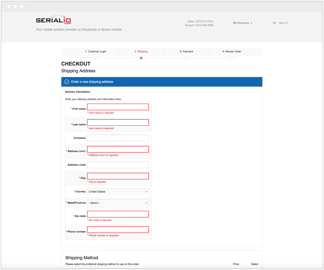Focus the Last name input field
The image size is (324, 270).
[118, 122]
